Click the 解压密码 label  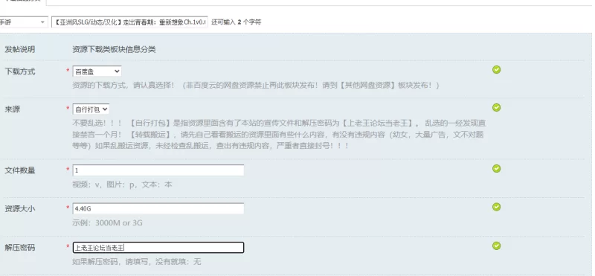20,248
